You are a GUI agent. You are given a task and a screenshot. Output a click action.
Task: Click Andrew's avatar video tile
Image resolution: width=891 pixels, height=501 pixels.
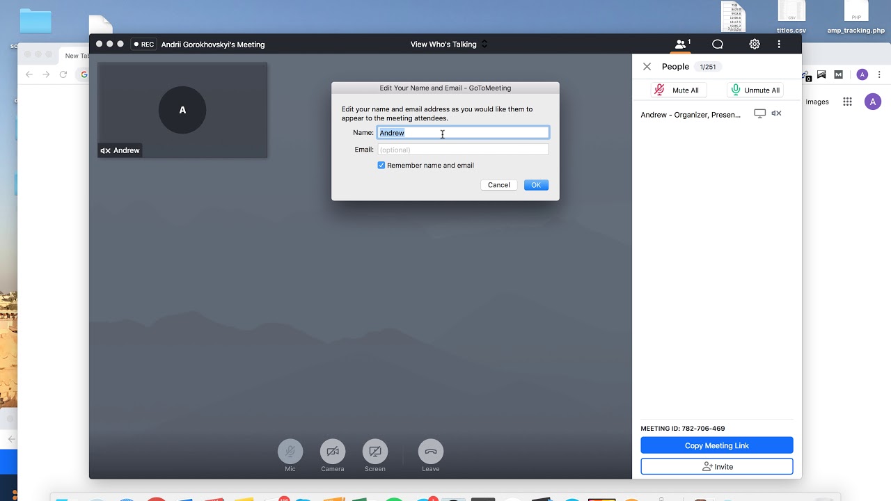click(182, 110)
